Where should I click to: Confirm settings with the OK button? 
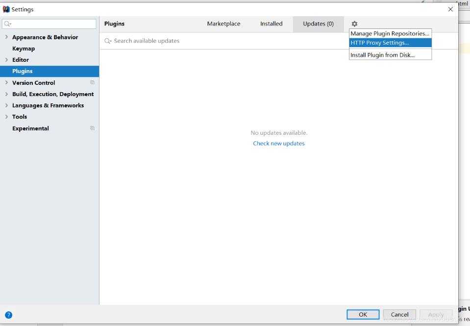pos(363,314)
